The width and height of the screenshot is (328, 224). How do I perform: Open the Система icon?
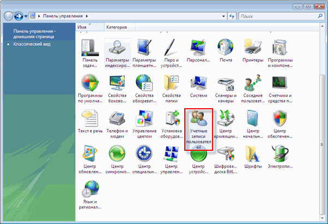pyautogui.click(x=198, y=84)
